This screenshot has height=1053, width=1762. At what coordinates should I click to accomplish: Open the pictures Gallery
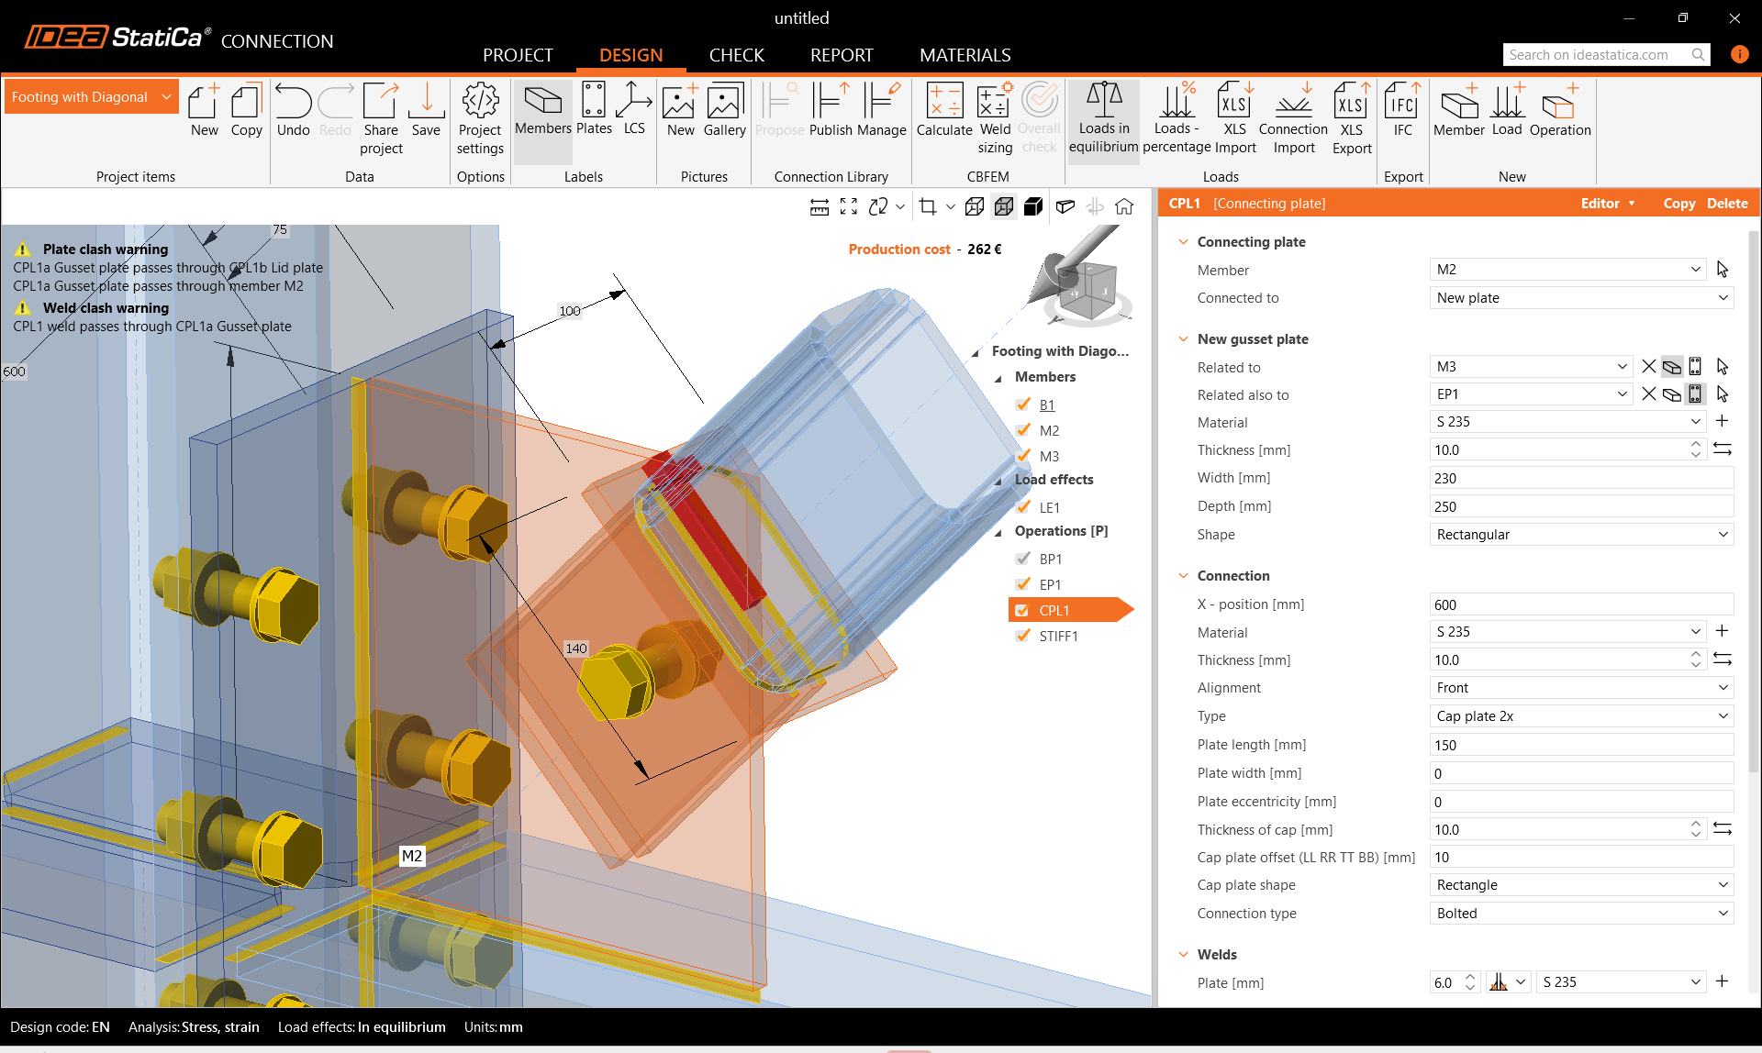coord(724,110)
